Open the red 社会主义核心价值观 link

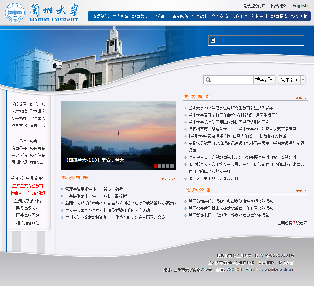(28, 193)
